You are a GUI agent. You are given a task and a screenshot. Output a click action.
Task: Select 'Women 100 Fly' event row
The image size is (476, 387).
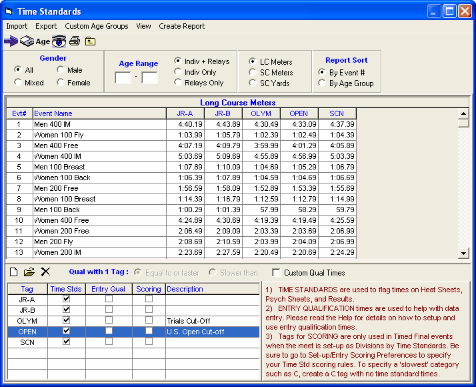[x=181, y=135]
